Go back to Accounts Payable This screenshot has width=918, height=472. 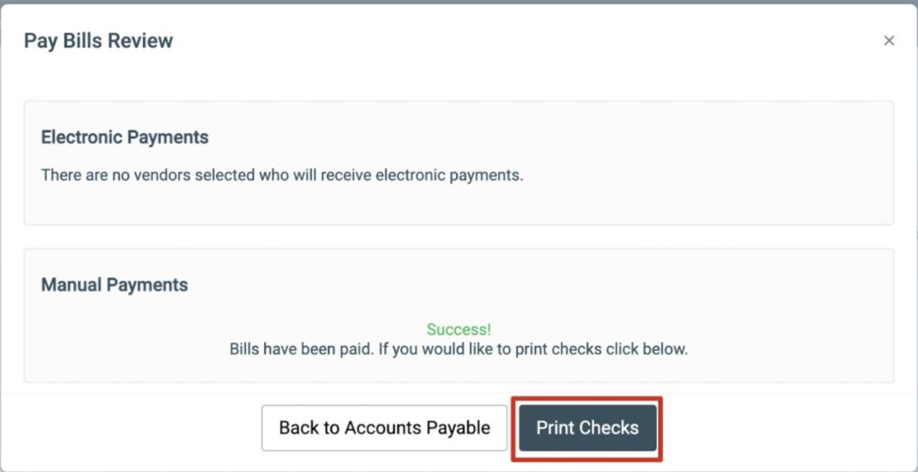(384, 428)
